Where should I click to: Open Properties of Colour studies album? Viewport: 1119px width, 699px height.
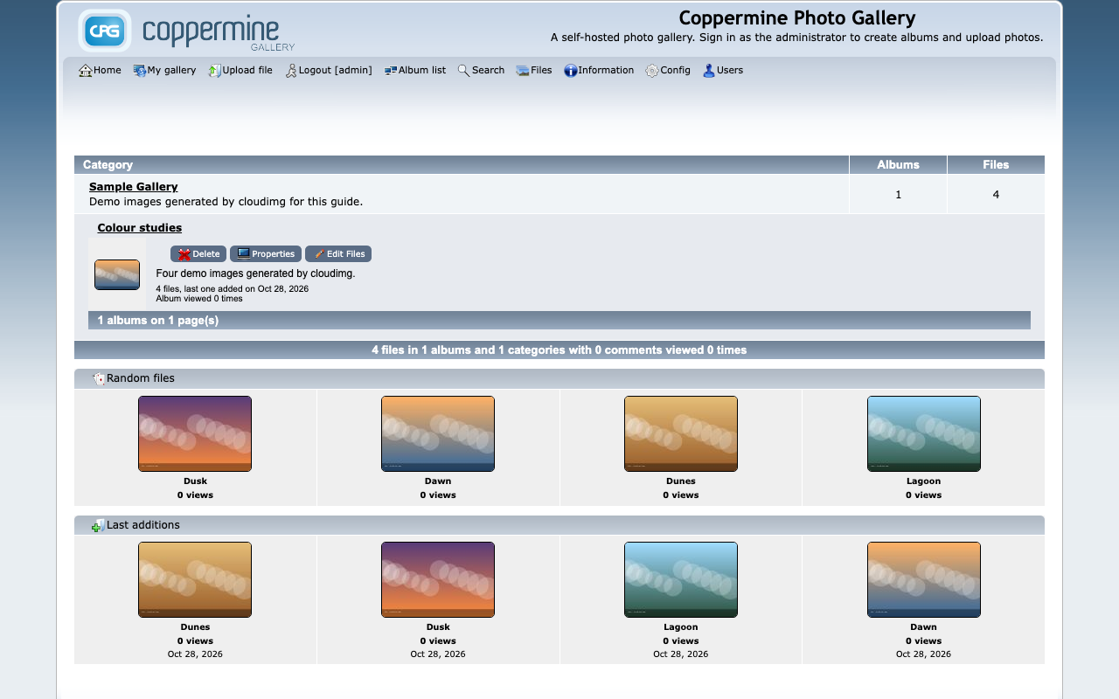pos(266,254)
